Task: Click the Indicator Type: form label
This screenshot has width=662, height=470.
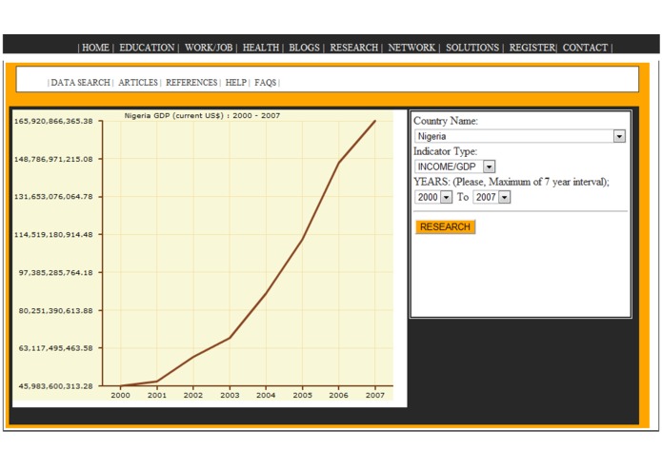Action: pyautogui.click(x=445, y=151)
